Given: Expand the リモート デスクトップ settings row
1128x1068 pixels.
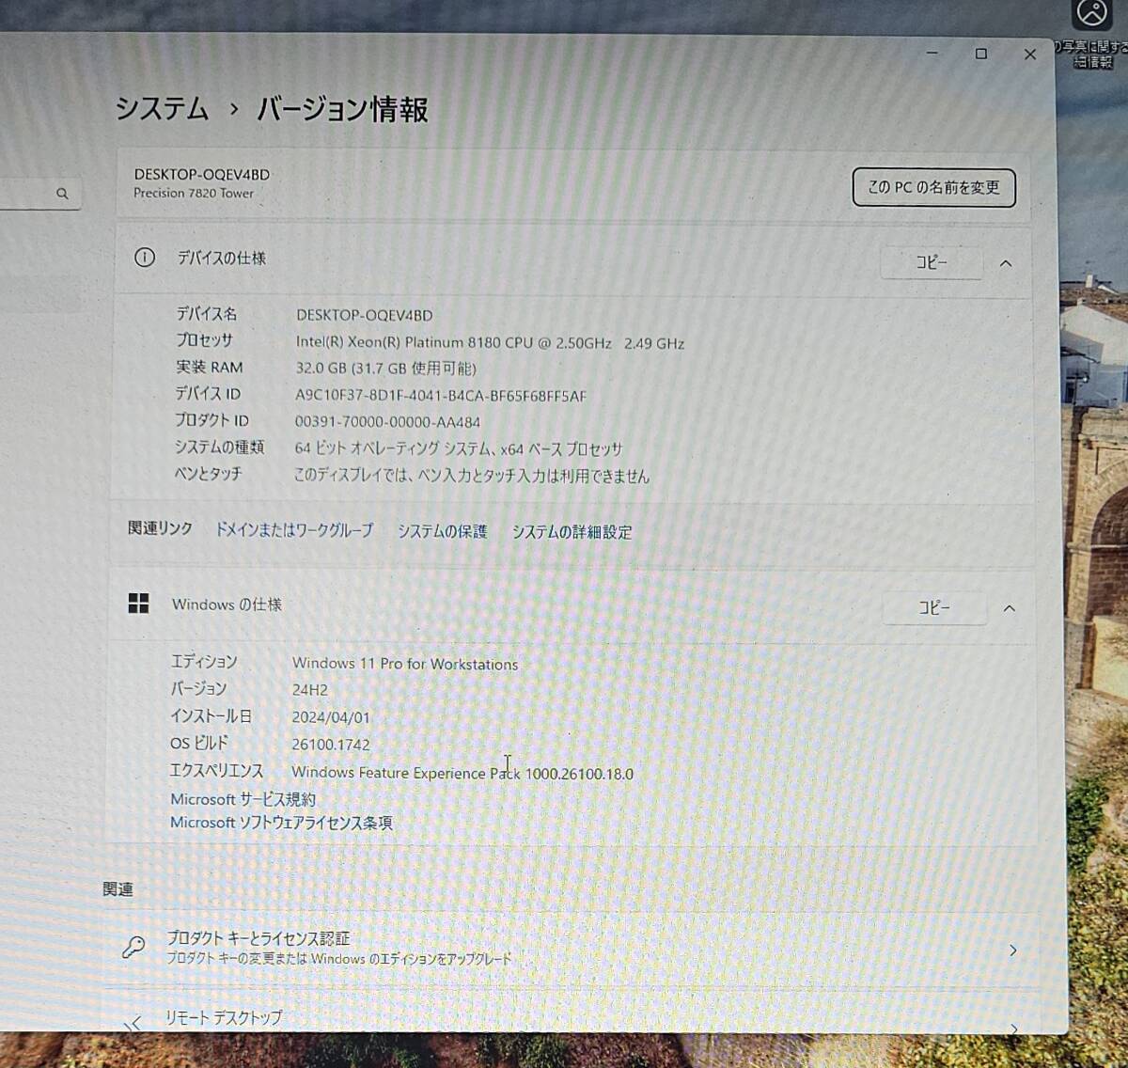Looking at the screenshot, I should [564, 1020].
